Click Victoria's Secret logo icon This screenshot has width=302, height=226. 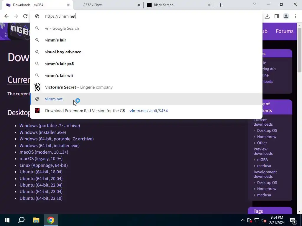pyautogui.click(x=37, y=87)
